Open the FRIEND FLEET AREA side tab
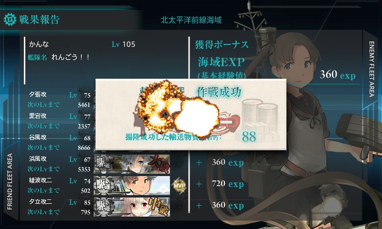Image resolution: width=382 pixels, height=229 pixels. click(10, 181)
